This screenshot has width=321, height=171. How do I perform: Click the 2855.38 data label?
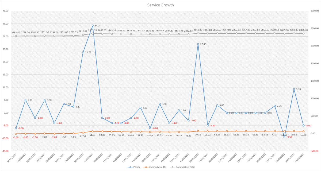click(304, 30)
